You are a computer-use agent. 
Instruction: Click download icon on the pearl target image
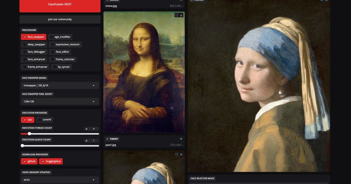tap(181, 154)
